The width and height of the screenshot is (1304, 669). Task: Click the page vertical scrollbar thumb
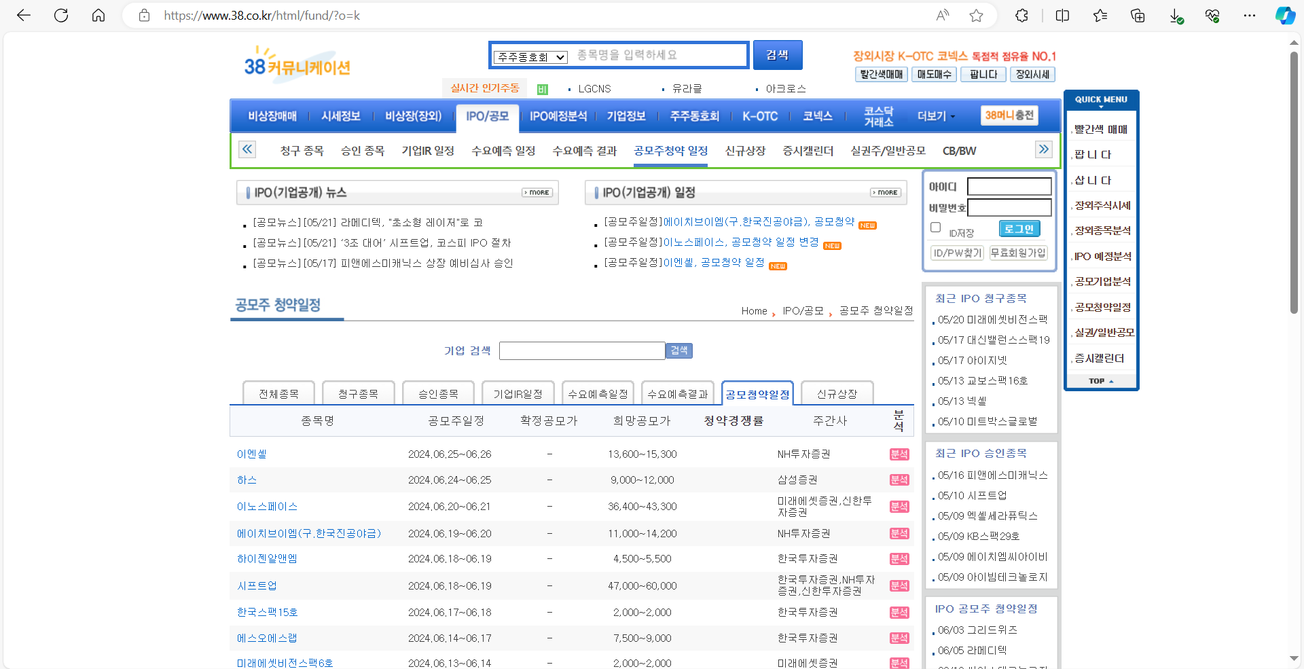1294,182
